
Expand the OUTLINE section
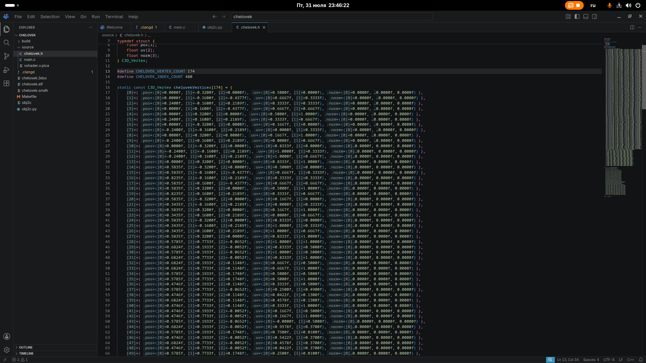click(55, 347)
